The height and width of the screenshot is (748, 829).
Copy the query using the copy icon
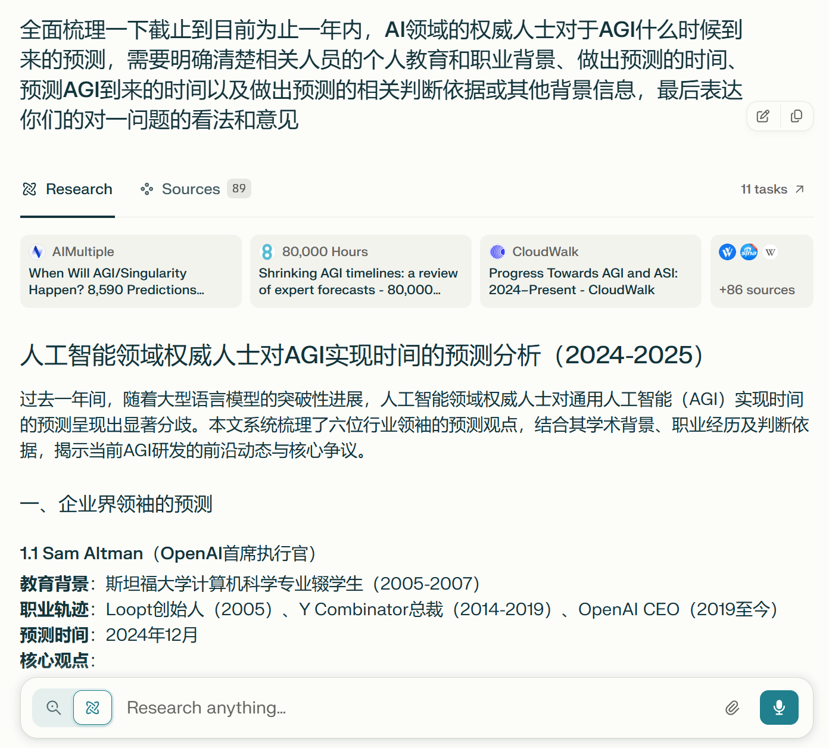pos(796,116)
